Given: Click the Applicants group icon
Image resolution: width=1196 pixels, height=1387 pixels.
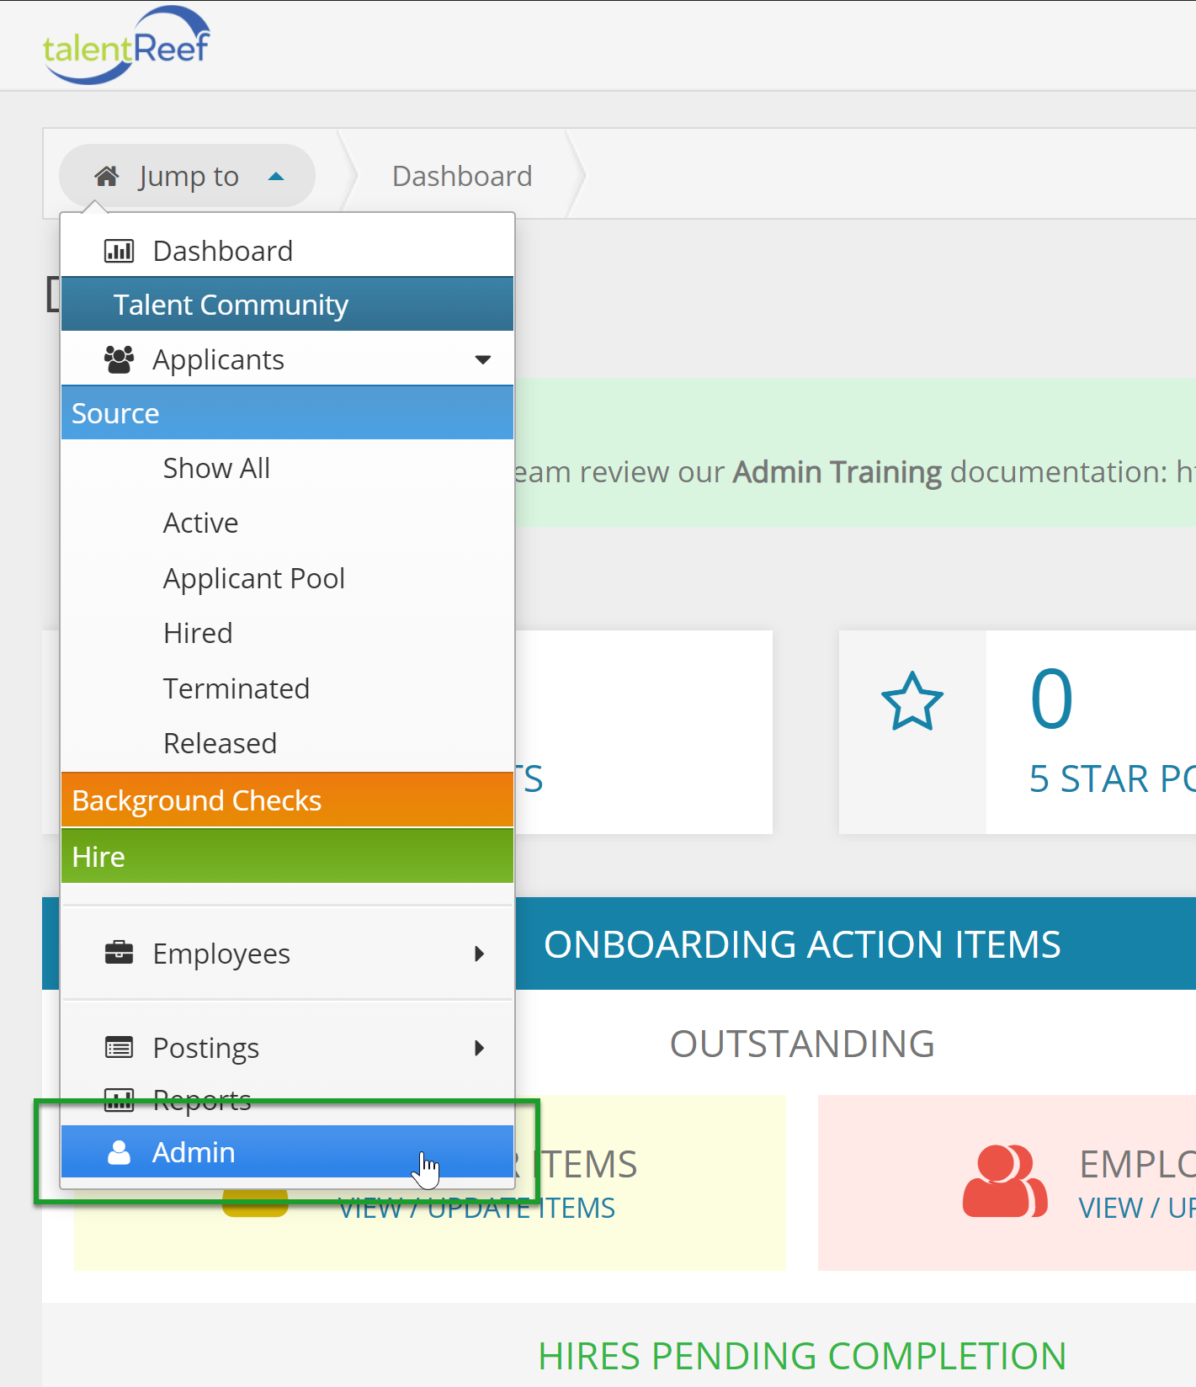Looking at the screenshot, I should [x=119, y=359].
